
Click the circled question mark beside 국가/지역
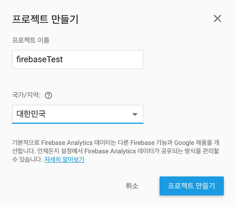coord(49,95)
